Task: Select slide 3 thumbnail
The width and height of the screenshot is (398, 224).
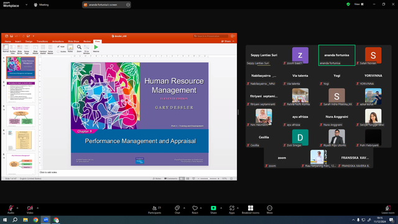Action: click(21, 116)
